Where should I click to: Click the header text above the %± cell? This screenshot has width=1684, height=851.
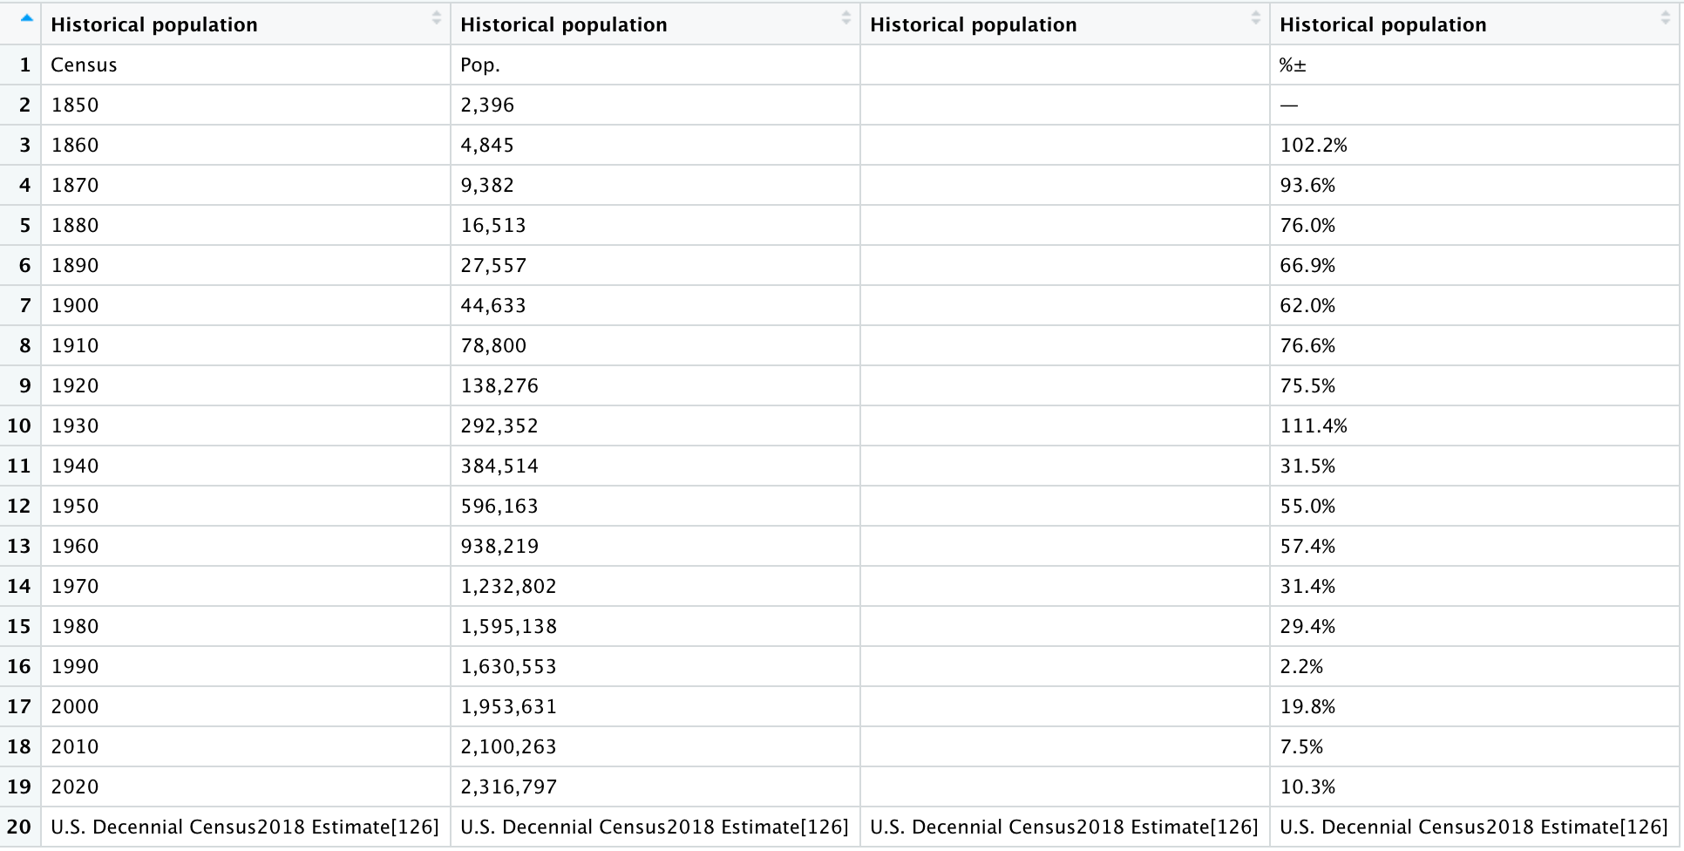pos(1383,24)
